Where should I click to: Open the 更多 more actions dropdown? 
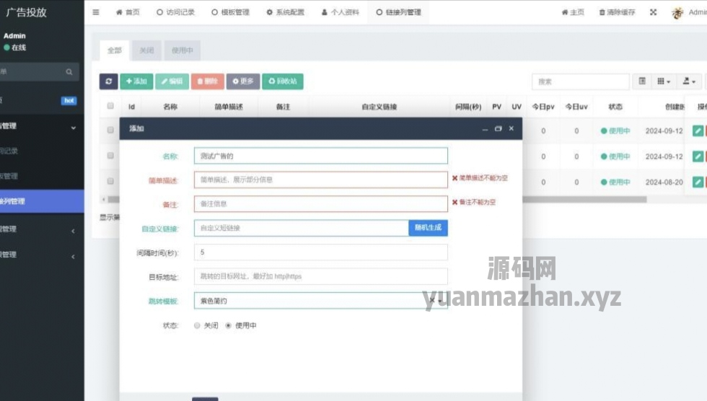pyautogui.click(x=243, y=81)
